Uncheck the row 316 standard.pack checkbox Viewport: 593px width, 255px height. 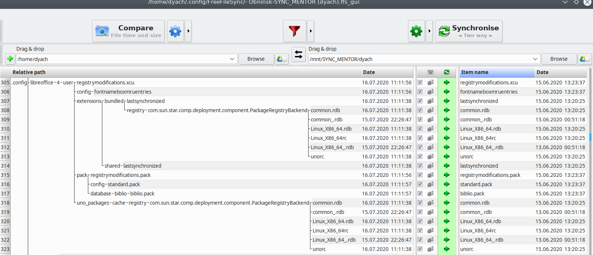click(420, 184)
